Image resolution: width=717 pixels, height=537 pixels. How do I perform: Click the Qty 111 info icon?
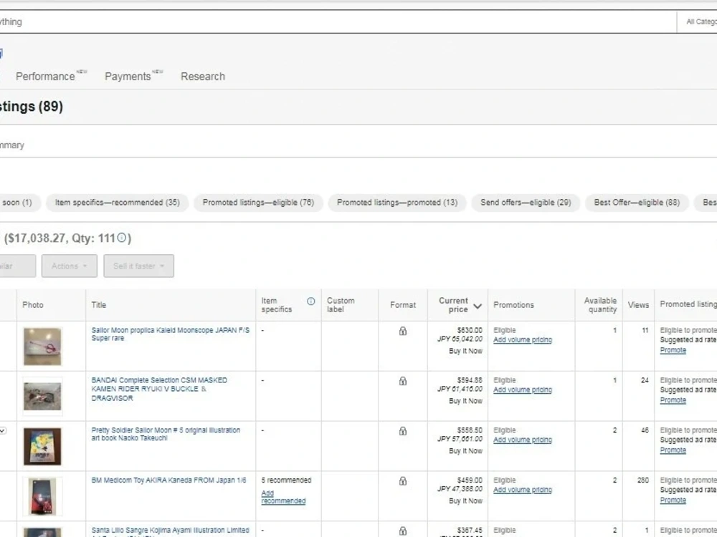pyautogui.click(x=122, y=238)
